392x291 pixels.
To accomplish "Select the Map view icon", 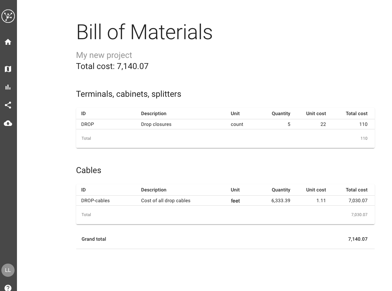I will [8, 69].
